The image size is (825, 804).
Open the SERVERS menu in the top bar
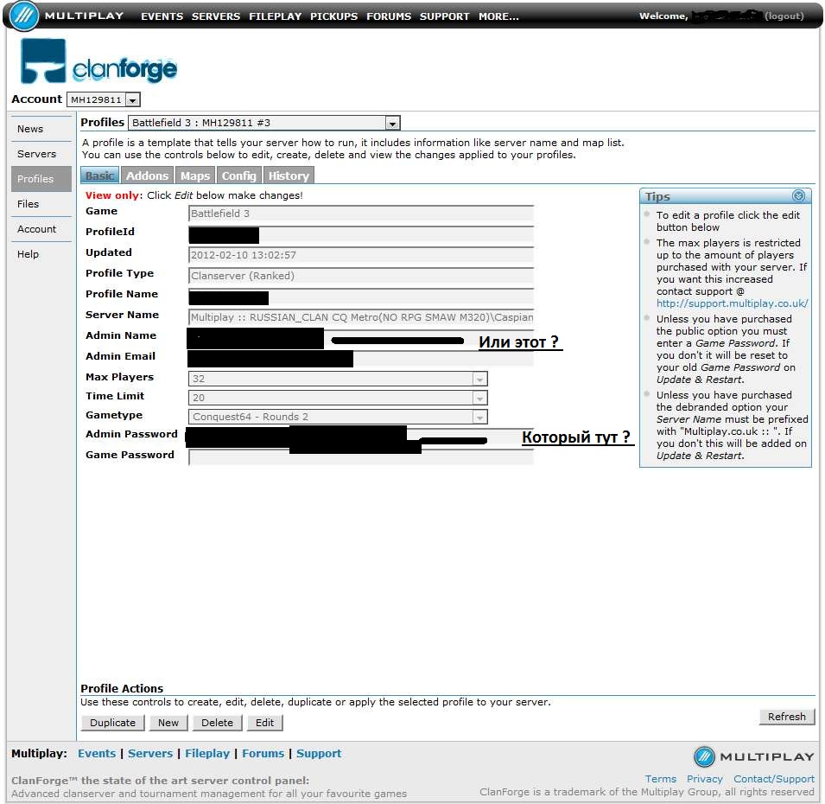(x=216, y=16)
